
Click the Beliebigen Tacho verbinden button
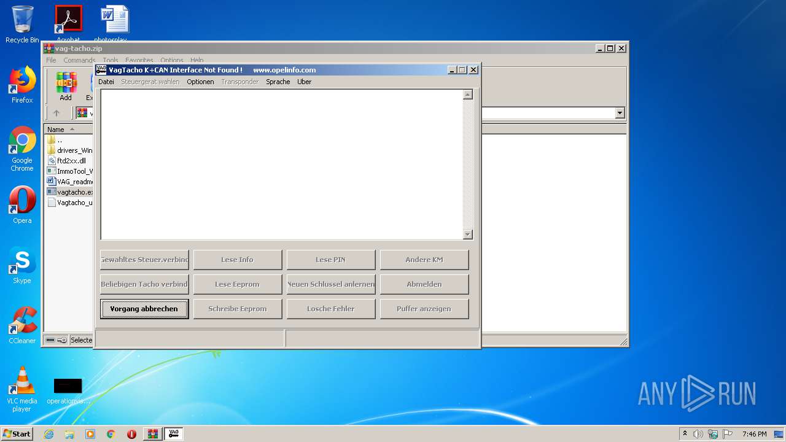[144, 284]
